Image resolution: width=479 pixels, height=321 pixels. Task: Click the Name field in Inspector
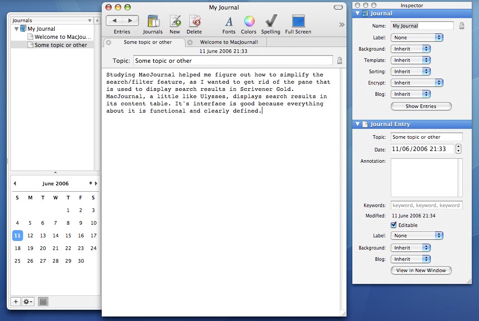point(422,26)
